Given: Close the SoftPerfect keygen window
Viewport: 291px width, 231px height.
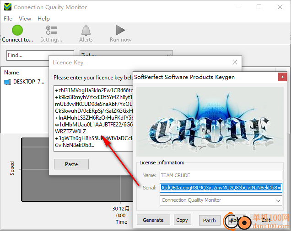Looking at the screenshot, I should (x=282, y=77).
